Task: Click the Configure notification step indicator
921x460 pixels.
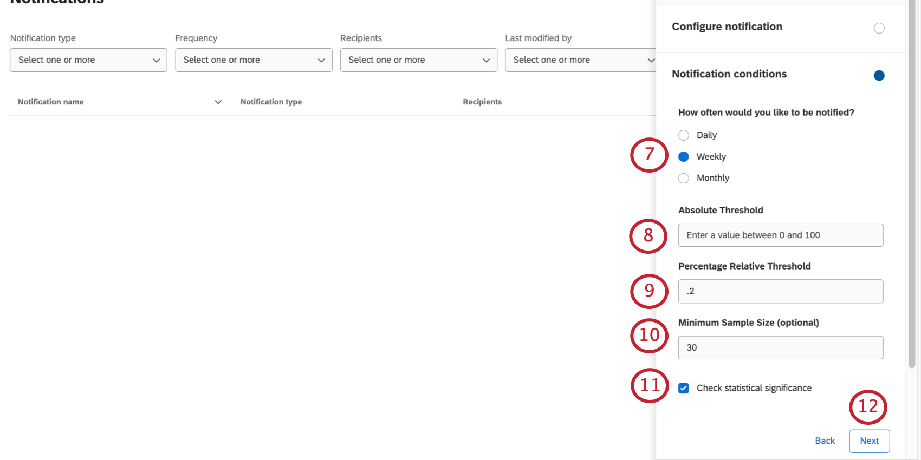Action: pos(879,28)
